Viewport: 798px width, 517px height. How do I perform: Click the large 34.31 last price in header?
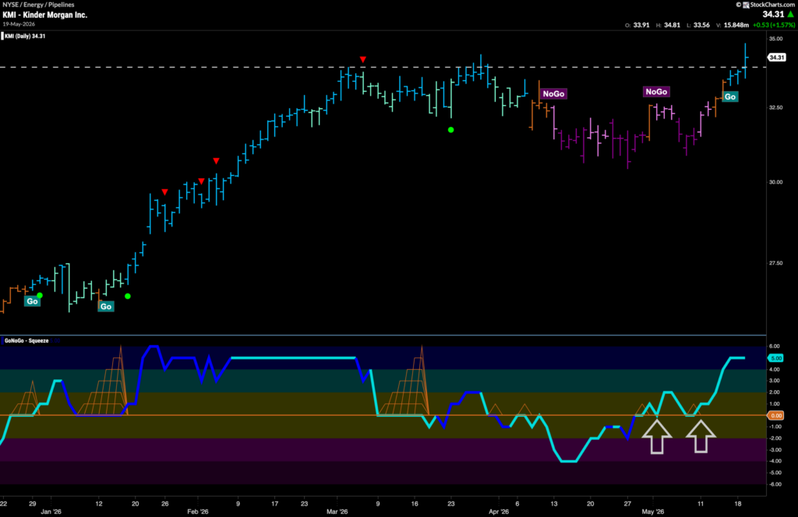pyautogui.click(x=773, y=14)
